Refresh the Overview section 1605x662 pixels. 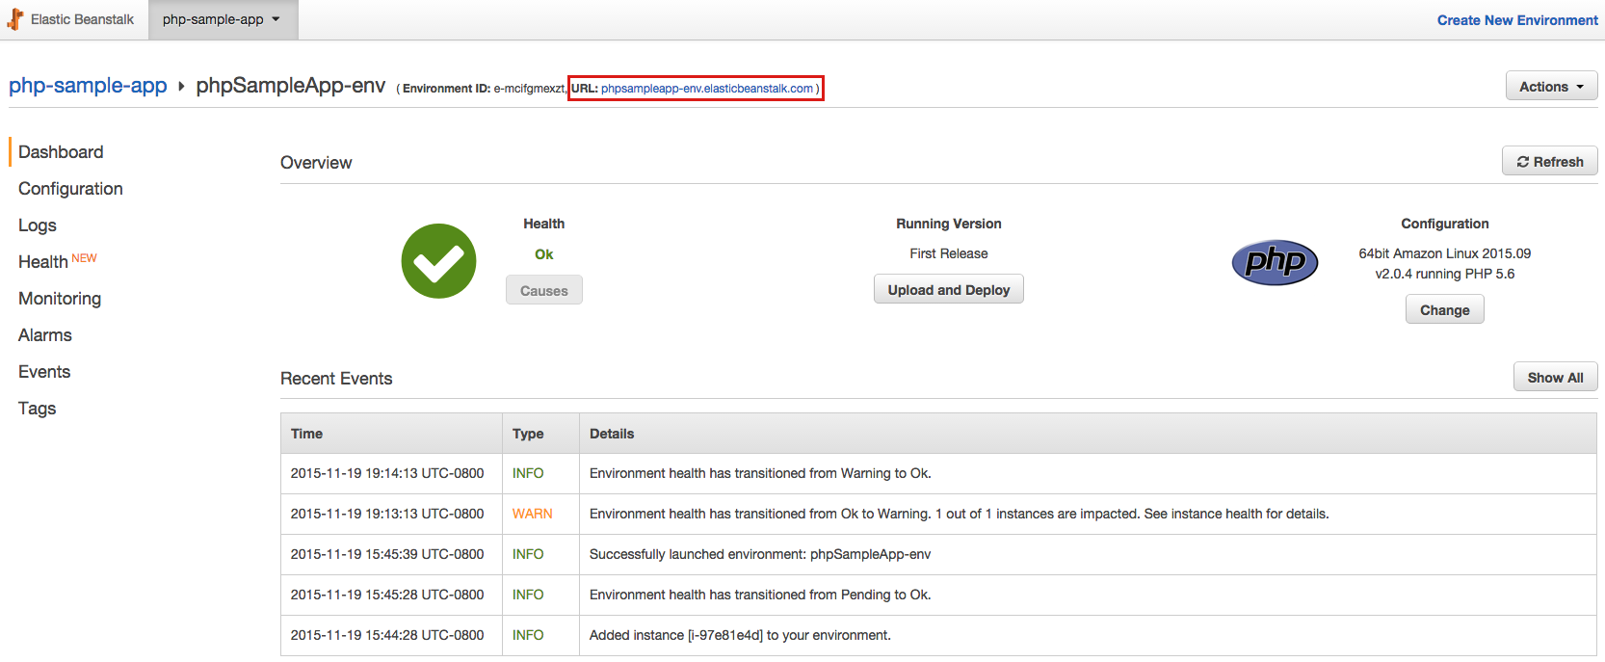(x=1549, y=161)
